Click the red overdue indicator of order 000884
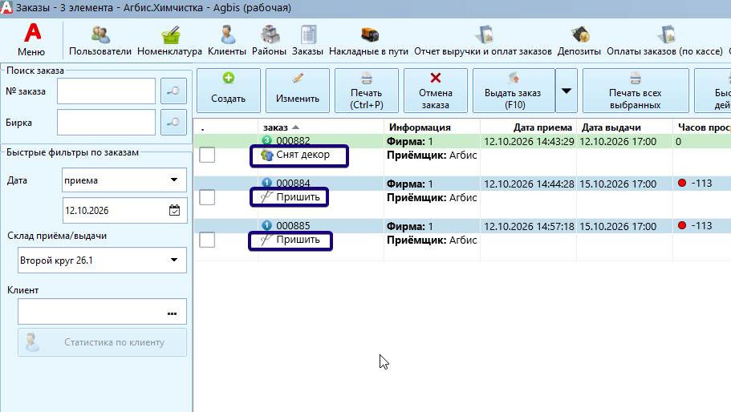This screenshot has height=412, width=731. [682, 183]
